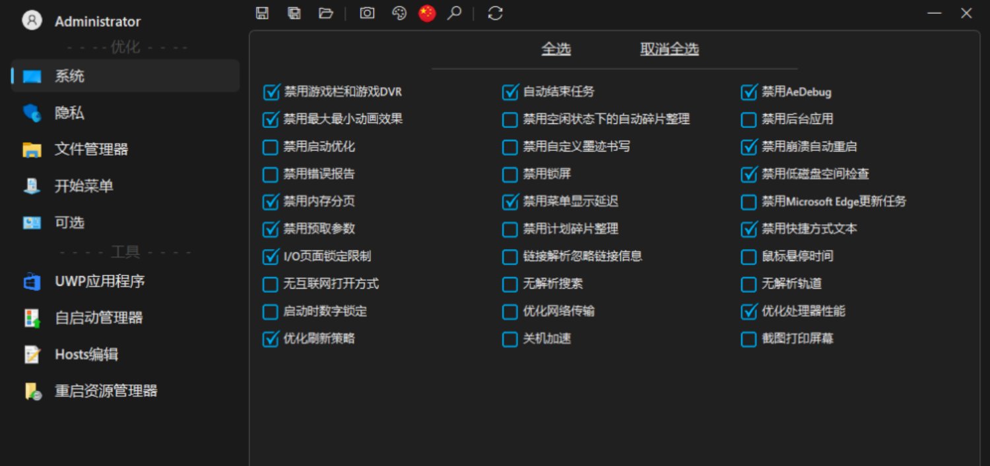
Task: Click the Chinese flag language icon
Action: pyautogui.click(x=427, y=13)
